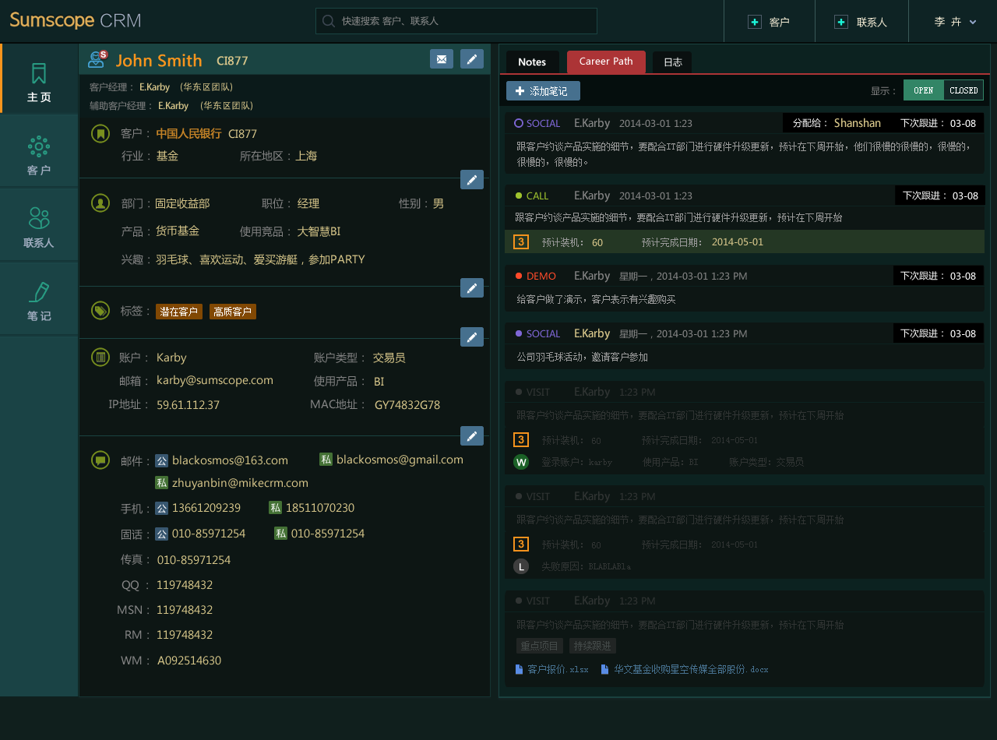This screenshot has width=997, height=740.
Task: Click fax number next to 传真
Action: (x=194, y=560)
